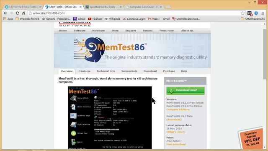Viewport: 268px width, 151px height.
Task: Select the Features tab
Action: (85, 71)
